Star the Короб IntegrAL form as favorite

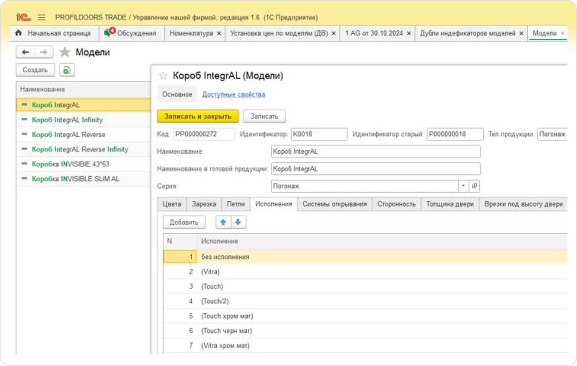pos(163,75)
